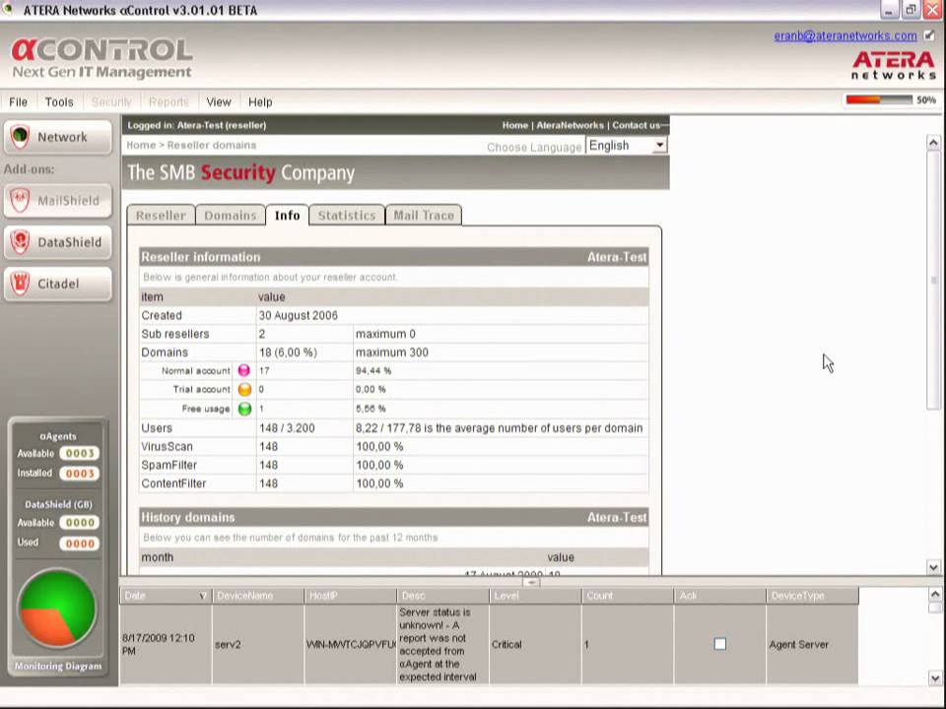Click the web page scrollbar down arrow
Image resolution: width=946 pixels, height=709 pixels.
point(933,567)
